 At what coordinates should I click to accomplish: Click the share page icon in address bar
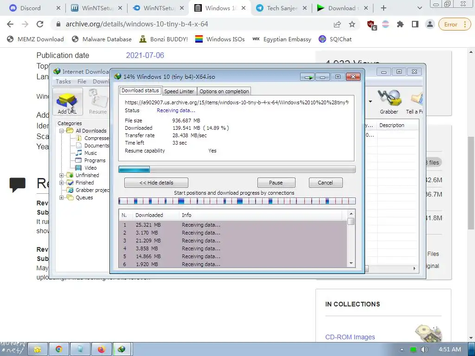337,24
